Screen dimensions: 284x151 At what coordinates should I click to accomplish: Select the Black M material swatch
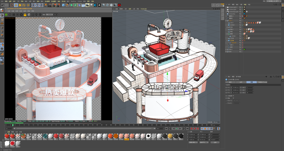(x=165, y=136)
